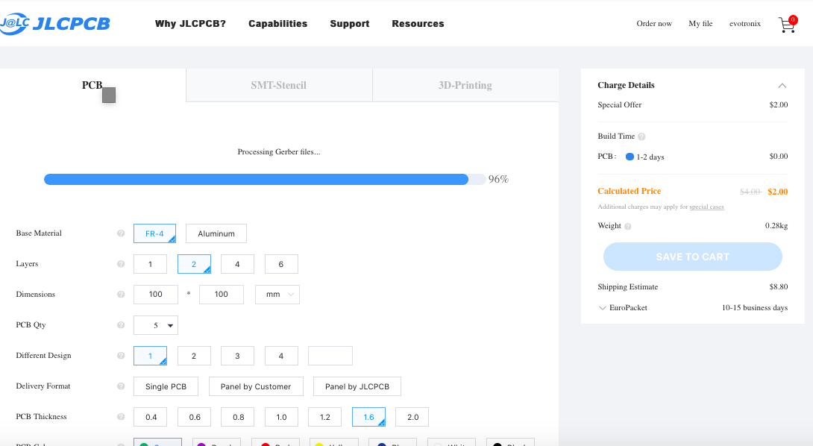This screenshot has height=446, width=813.
Task: Set PCB thickness to 0.4
Action: [x=151, y=417]
